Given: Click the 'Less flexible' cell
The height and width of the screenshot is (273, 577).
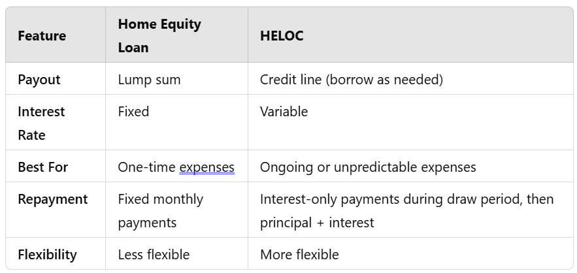Looking at the screenshot, I should coord(154,255).
